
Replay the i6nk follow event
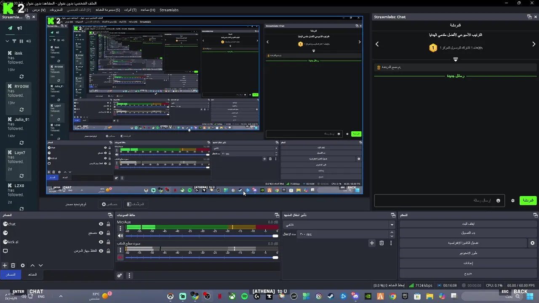21,77
